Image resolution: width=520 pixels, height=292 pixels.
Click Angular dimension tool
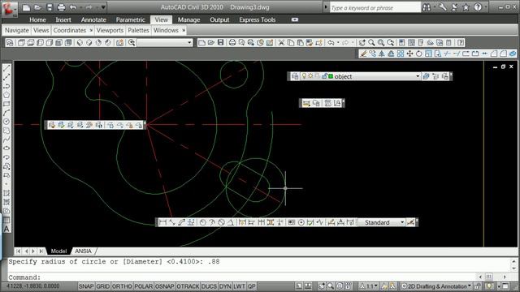click(231, 222)
